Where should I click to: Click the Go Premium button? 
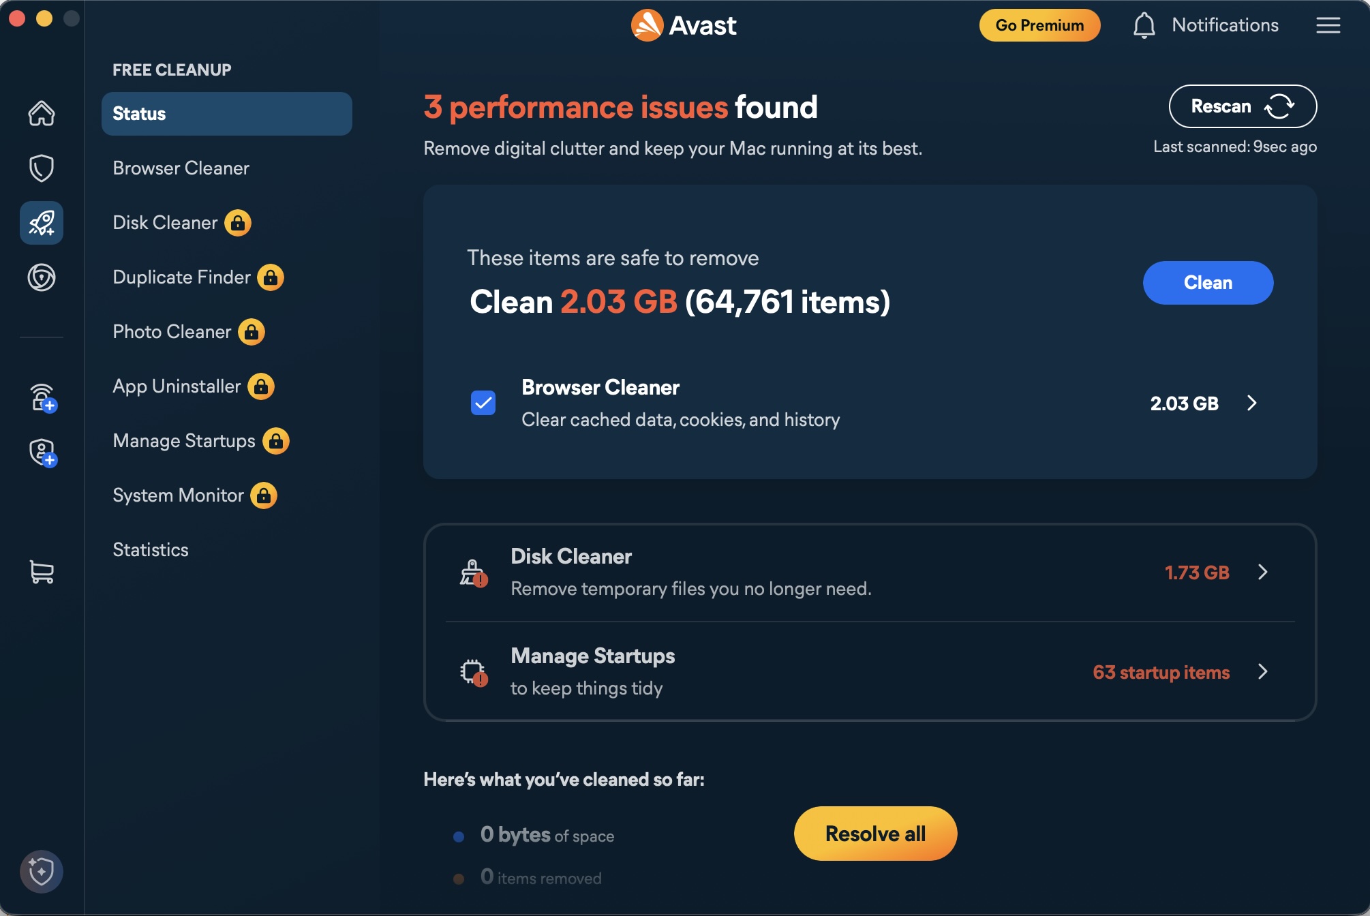pyautogui.click(x=1039, y=25)
